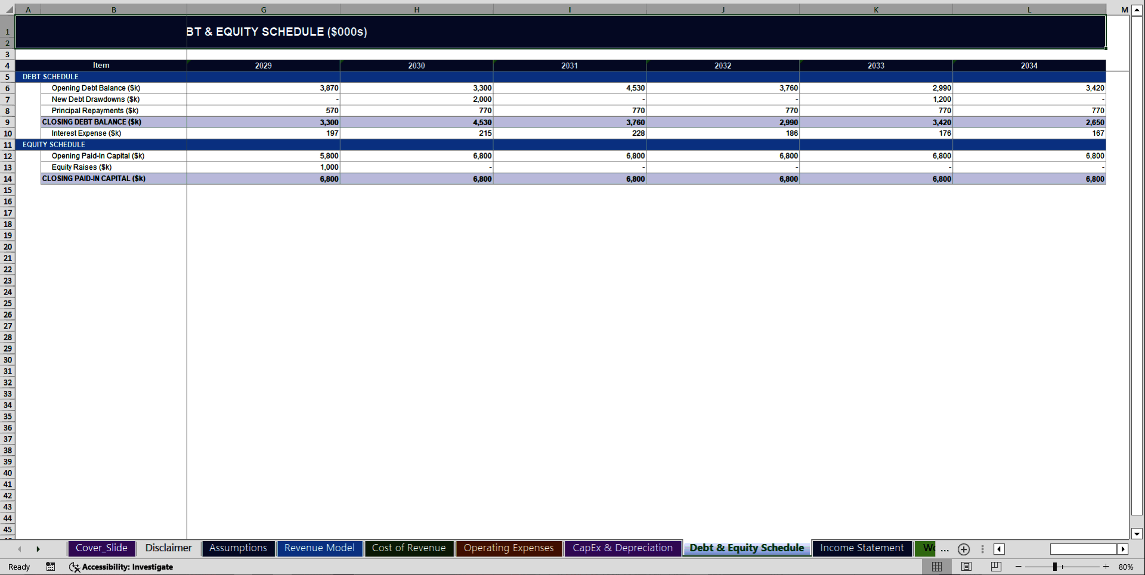1145x575 pixels.
Task: Select the CapEx & Depreciation sheet
Action: 623,548
